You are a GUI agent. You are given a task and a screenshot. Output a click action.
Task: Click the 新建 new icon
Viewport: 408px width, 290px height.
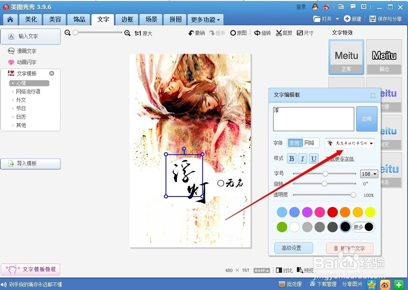(353, 19)
